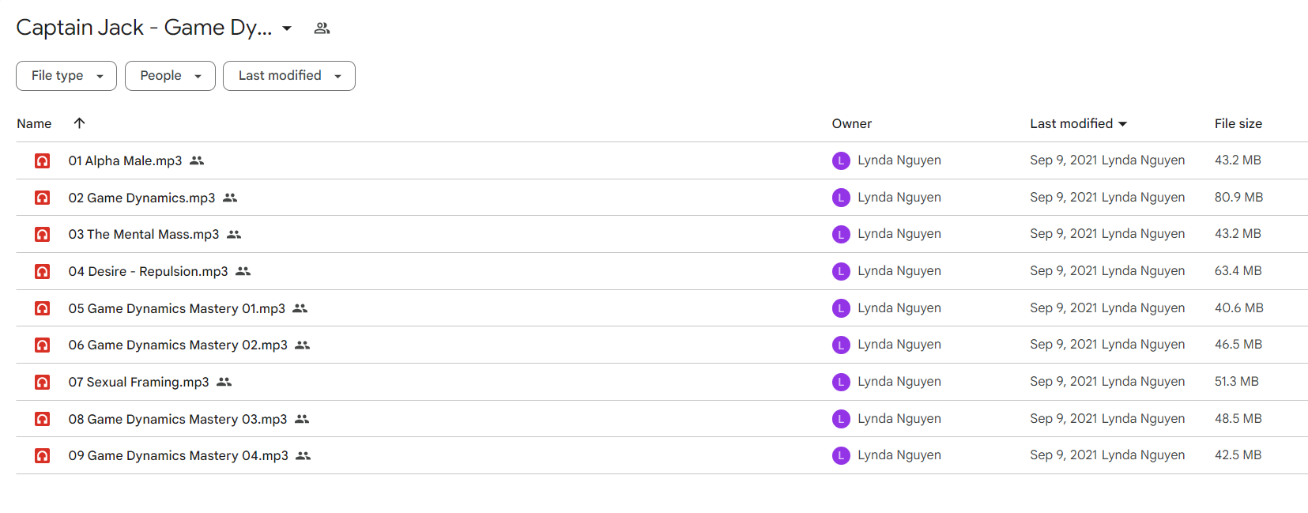Open the People filter dropdown
1308x513 pixels.
(x=170, y=76)
